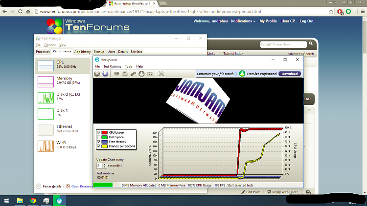This screenshot has width=367, height=206.
Task: Open File Explorer from the taskbar
Action: click(20, 201)
